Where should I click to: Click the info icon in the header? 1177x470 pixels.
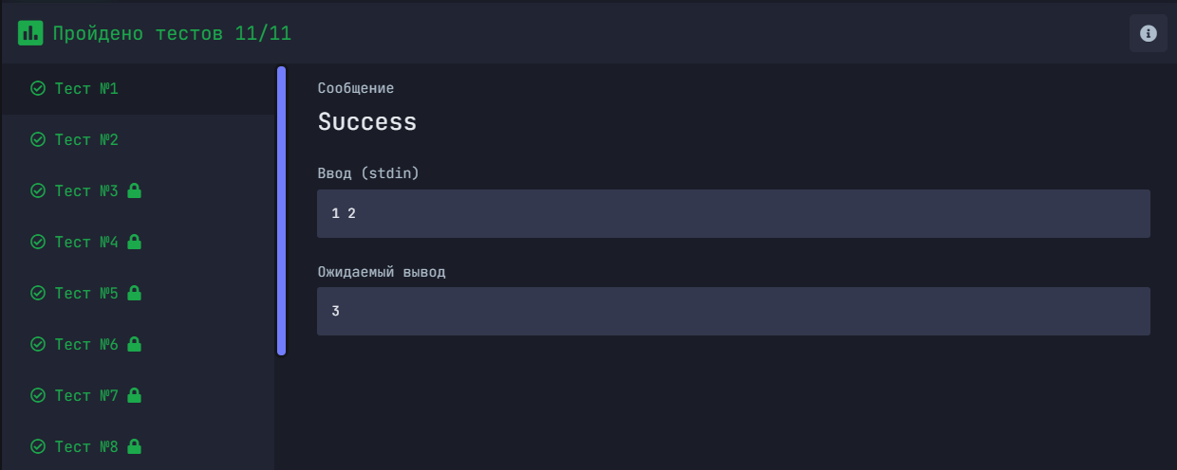[1149, 33]
